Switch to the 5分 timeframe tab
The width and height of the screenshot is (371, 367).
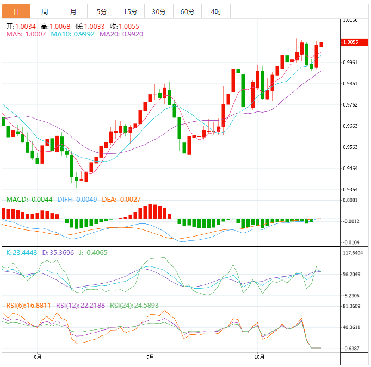tap(102, 11)
